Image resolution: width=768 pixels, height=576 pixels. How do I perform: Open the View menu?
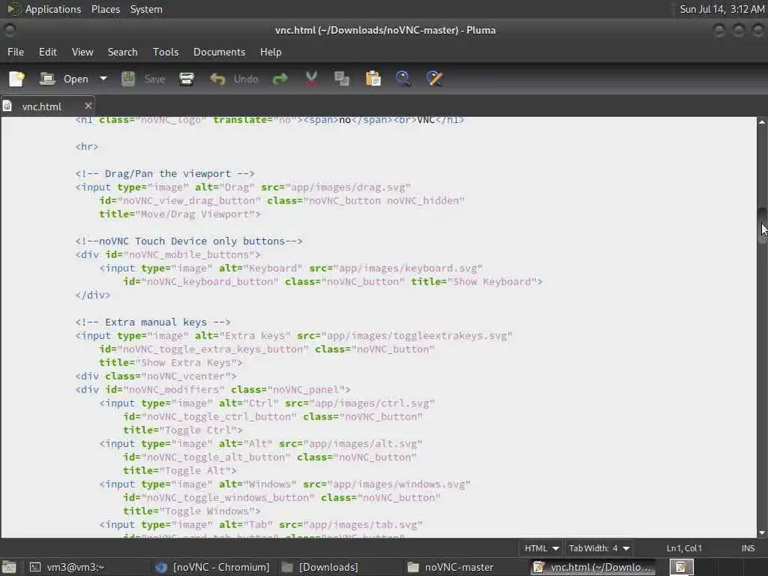pyautogui.click(x=82, y=52)
